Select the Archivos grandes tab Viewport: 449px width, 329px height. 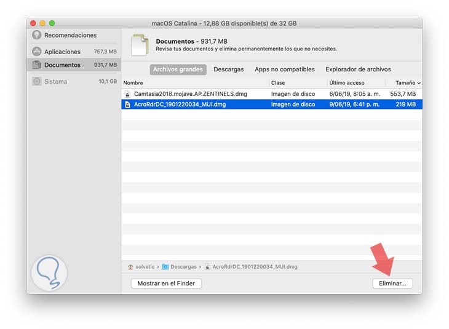click(178, 69)
